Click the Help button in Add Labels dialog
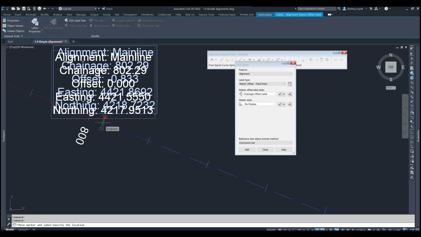421x237 pixels. 284,149
